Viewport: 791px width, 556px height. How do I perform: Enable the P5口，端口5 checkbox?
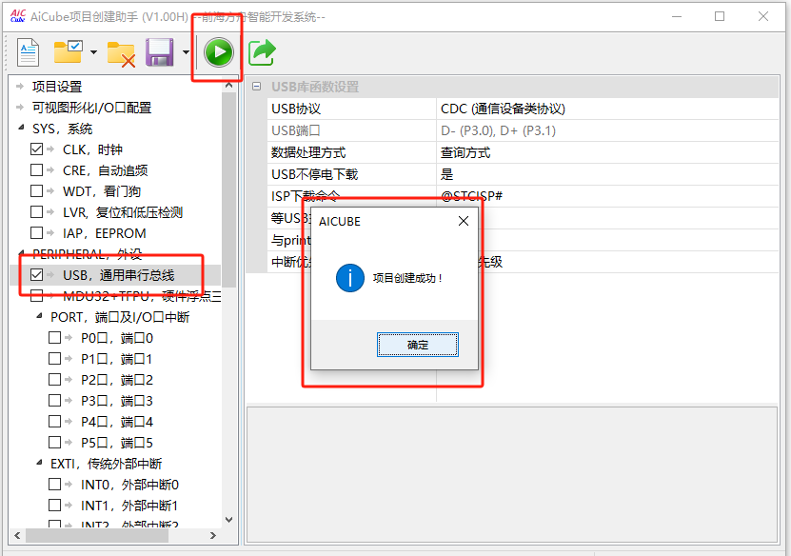click(x=54, y=443)
